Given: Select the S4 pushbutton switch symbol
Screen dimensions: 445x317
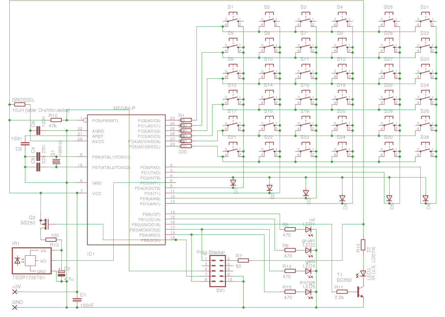Looking at the screenshot, I should [342, 19].
